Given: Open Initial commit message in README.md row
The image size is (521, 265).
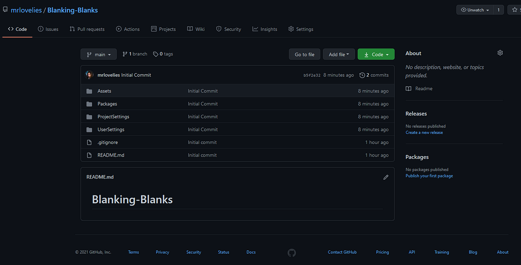Looking at the screenshot, I should pyautogui.click(x=202, y=155).
